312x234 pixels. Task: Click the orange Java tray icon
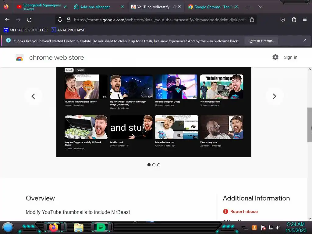(254, 227)
